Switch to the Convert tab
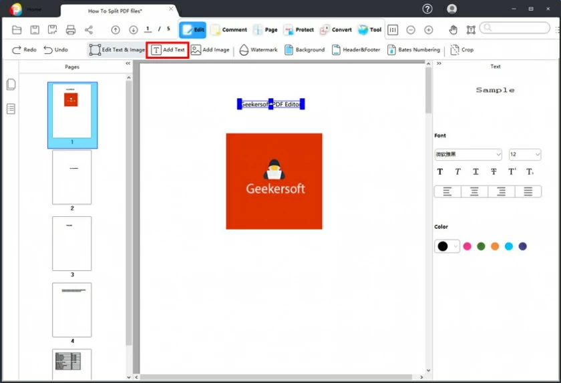 coord(336,30)
